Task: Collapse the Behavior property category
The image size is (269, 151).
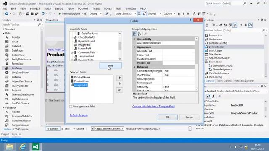Action: tap(134, 67)
